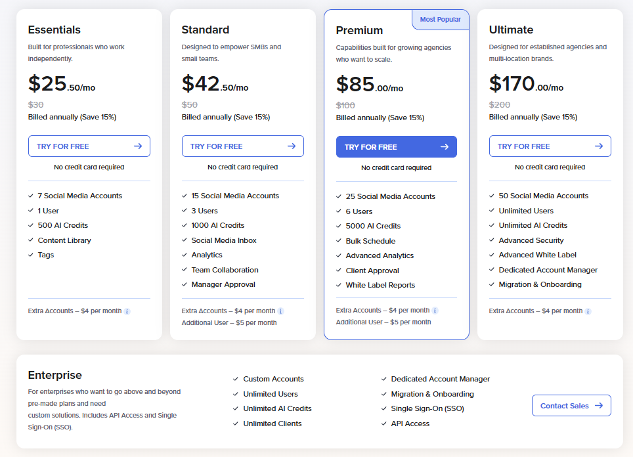Click the Standard plan heading
The height and width of the screenshot is (457, 633).
pos(205,30)
